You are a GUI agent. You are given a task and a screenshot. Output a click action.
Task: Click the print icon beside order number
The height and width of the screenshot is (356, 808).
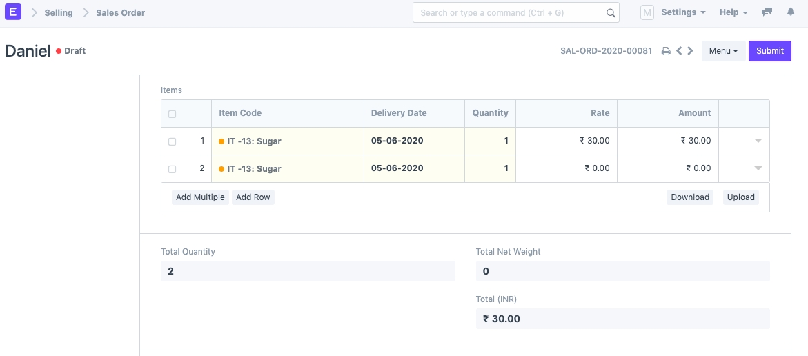pyautogui.click(x=666, y=51)
